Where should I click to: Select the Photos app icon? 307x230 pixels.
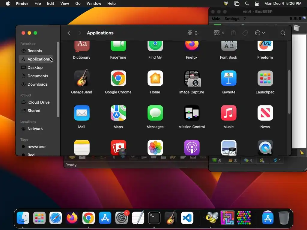155,148
